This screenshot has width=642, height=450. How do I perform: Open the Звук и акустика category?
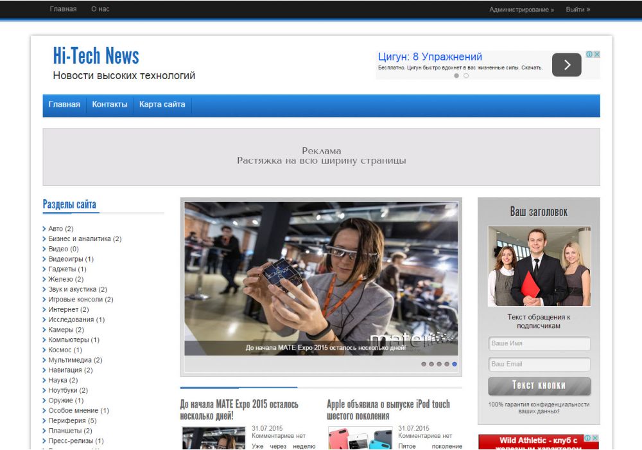coord(78,289)
